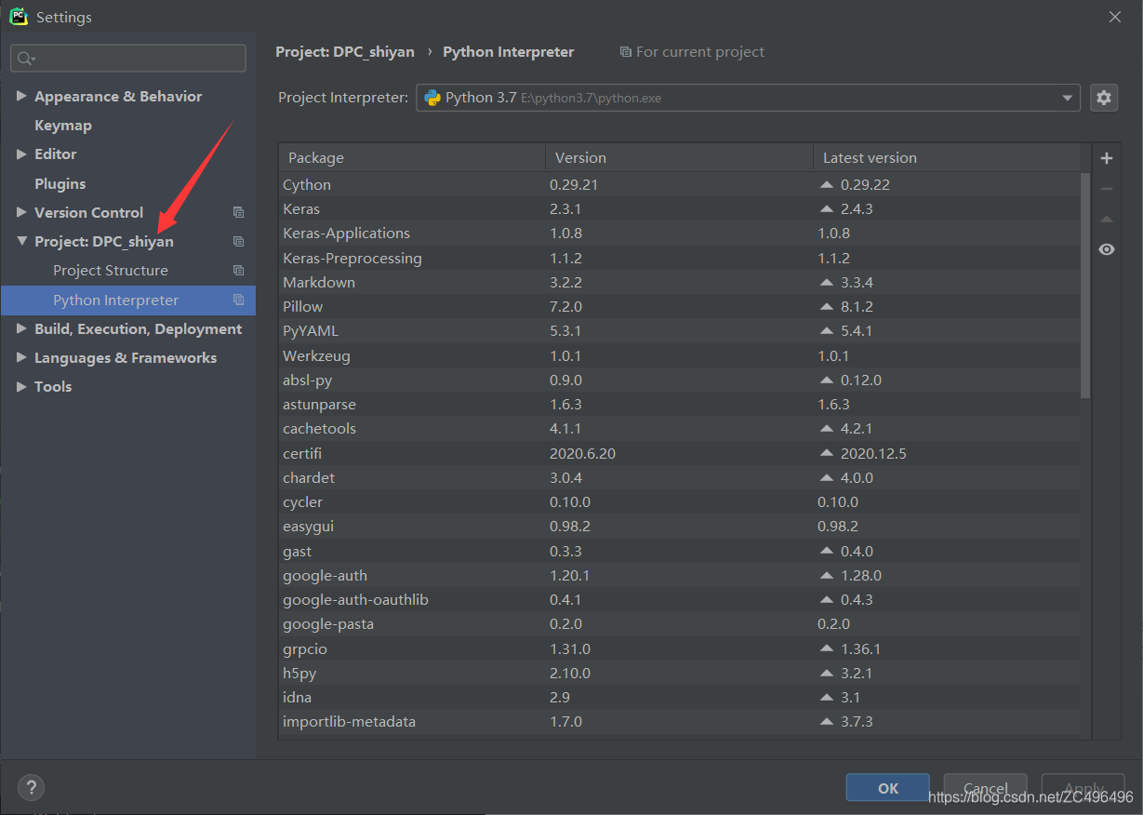1143x815 pixels.
Task: Select the Keras-Applications package row
Action: (x=680, y=233)
